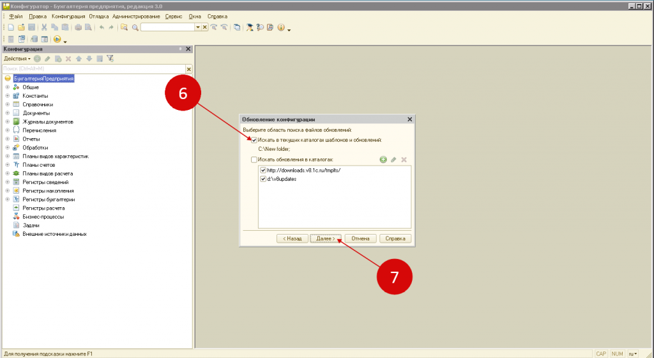Click the Update database configuration icon
Screen dimensions: 654x358
(34, 39)
